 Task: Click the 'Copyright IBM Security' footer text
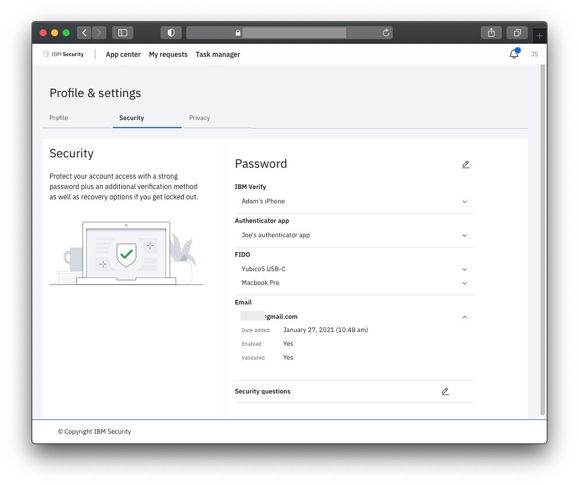(94, 431)
